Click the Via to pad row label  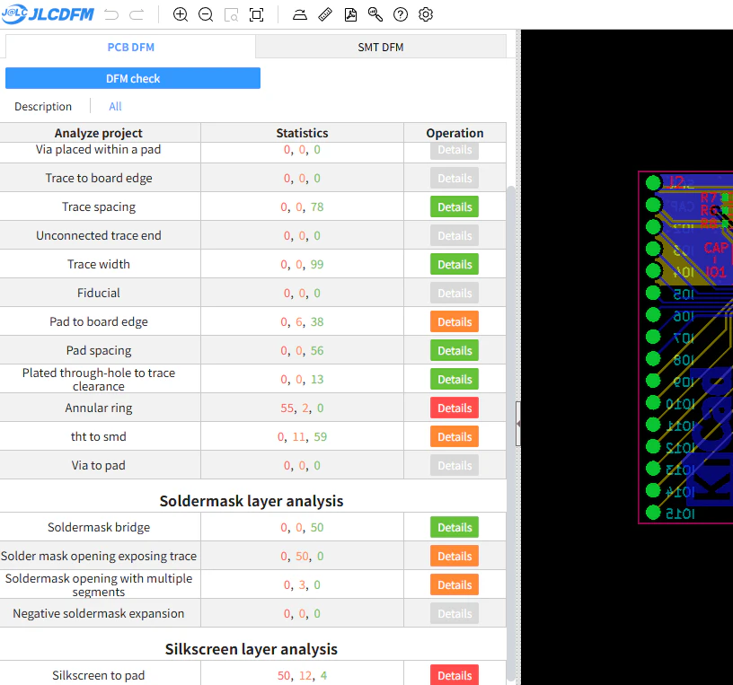point(99,465)
